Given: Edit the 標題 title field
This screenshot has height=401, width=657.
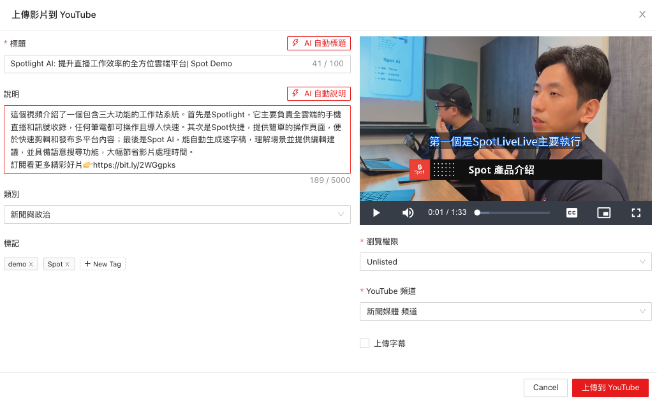Looking at the screenshot, I should 177,64.
